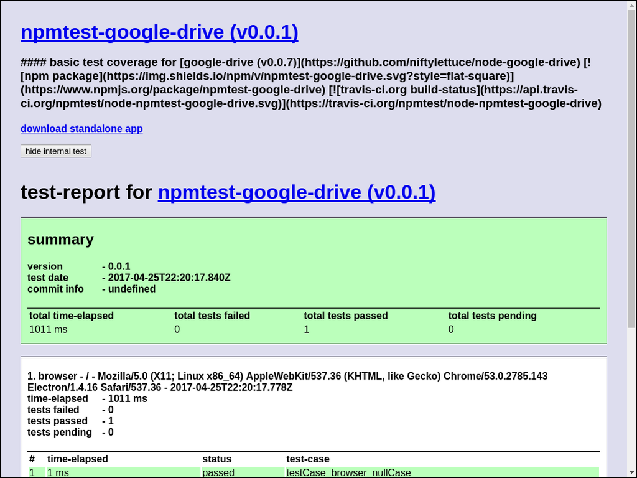Open the npmtest-google-drive link in test-report heading

pos(296,192)
